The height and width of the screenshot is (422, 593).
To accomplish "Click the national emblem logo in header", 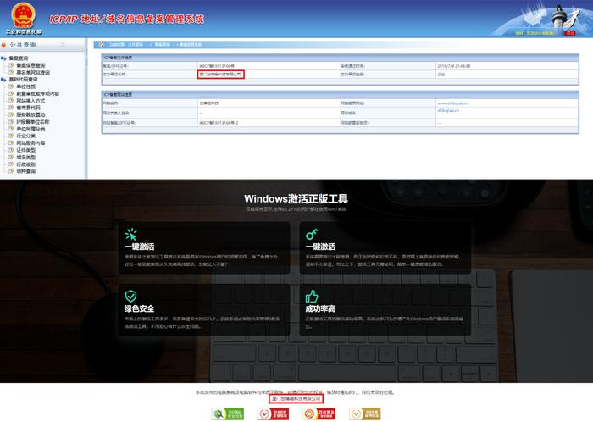I will 24,16.
